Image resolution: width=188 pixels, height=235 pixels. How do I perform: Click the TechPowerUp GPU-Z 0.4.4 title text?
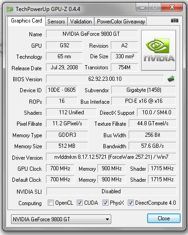tap(48, 9)
